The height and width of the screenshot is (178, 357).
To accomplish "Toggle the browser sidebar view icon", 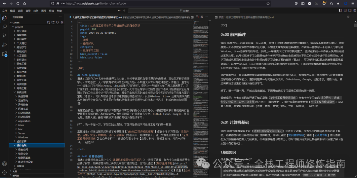I will point(303,3).
